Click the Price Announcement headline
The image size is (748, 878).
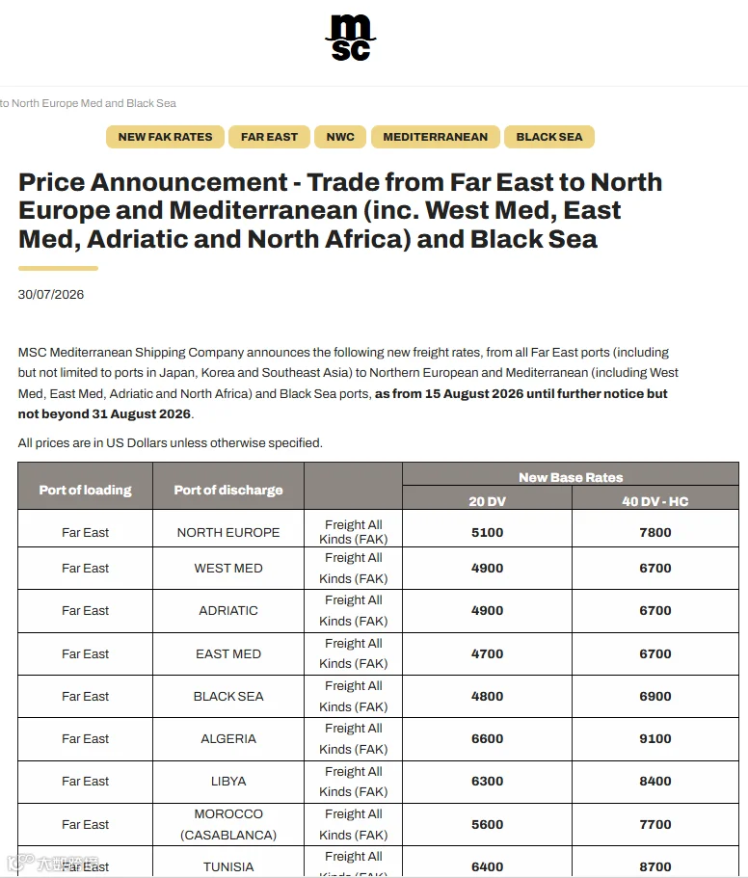[x=340, y=210]
